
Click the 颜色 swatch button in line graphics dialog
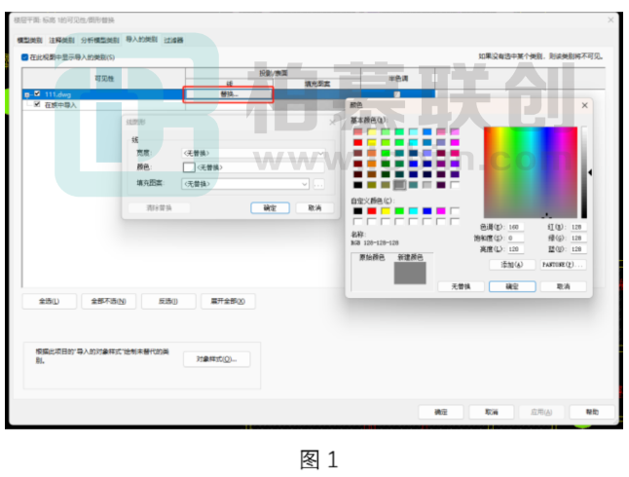189,167
